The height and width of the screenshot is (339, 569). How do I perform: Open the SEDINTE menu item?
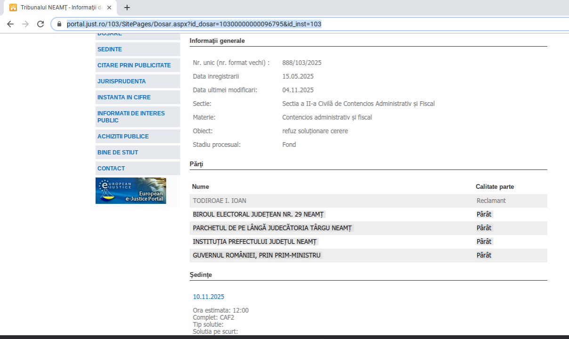coord(110,49)
